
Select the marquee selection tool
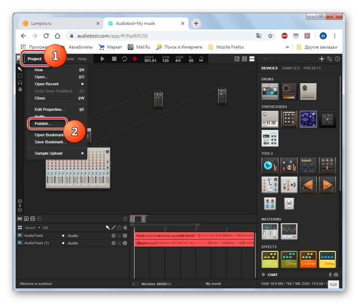(20, 76)
